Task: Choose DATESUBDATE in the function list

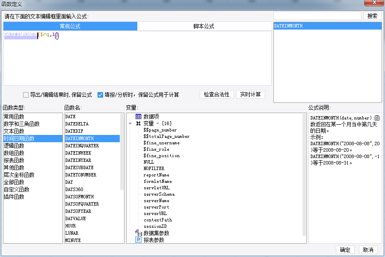Action: point(92,167)
